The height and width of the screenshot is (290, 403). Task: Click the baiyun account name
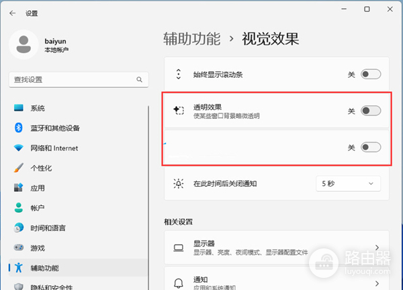point(55,41)
